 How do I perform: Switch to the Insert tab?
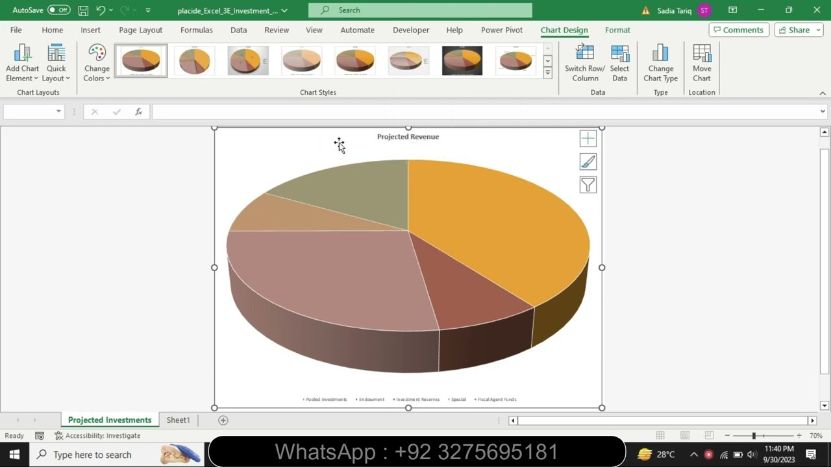(x=90, y=30)
